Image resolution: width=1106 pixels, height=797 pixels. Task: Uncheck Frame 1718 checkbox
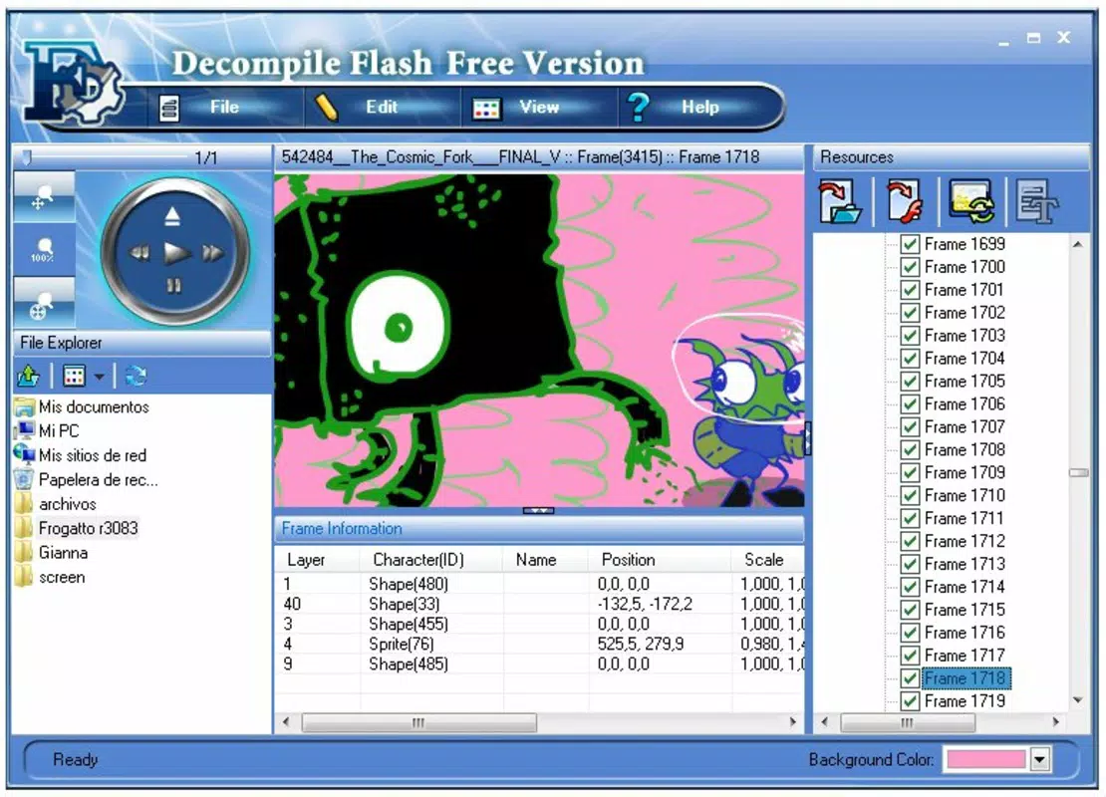910,678
